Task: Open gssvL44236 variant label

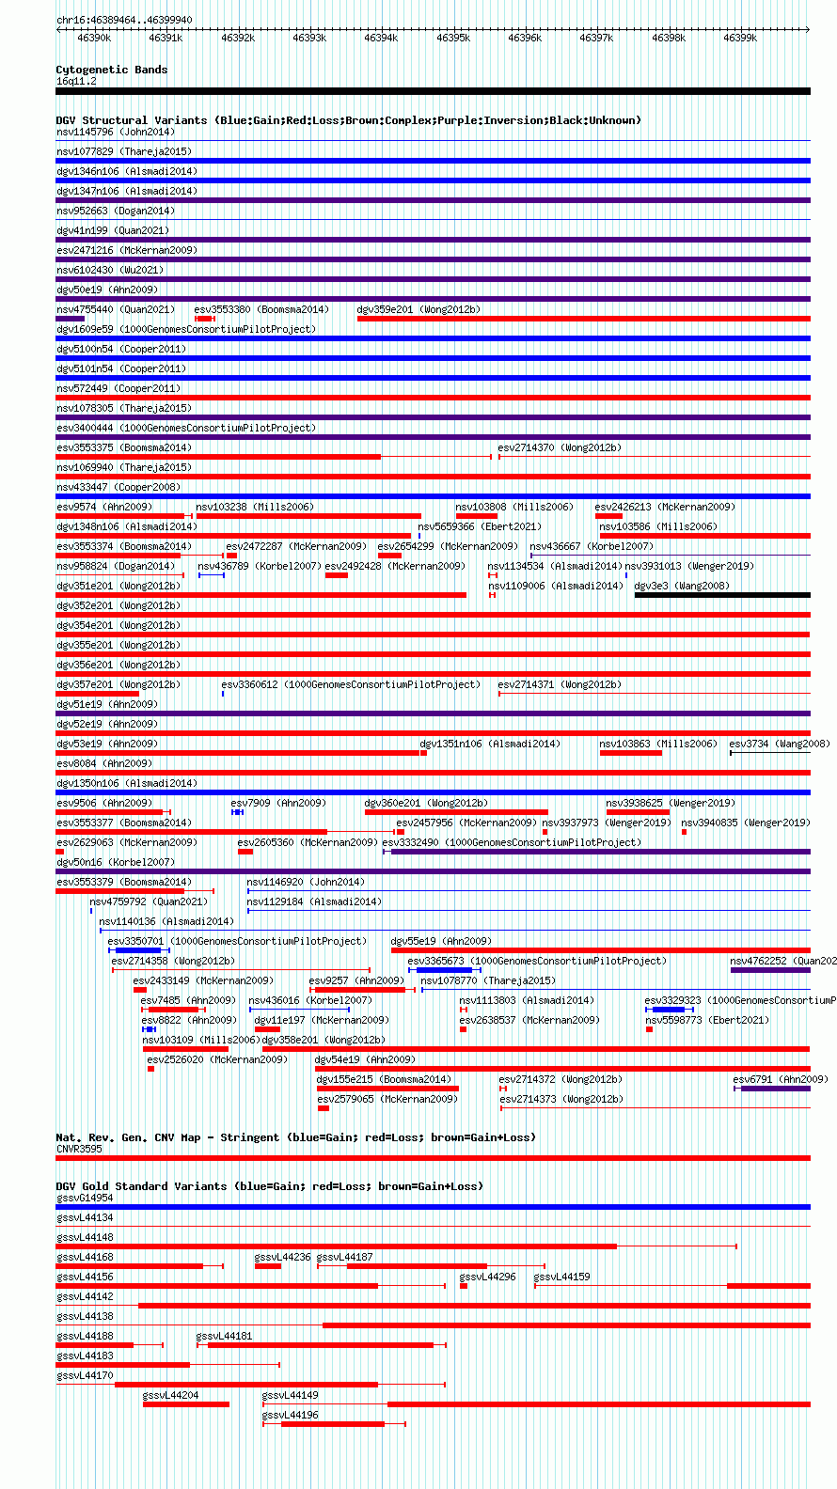Action: [x=282, y=1257]
